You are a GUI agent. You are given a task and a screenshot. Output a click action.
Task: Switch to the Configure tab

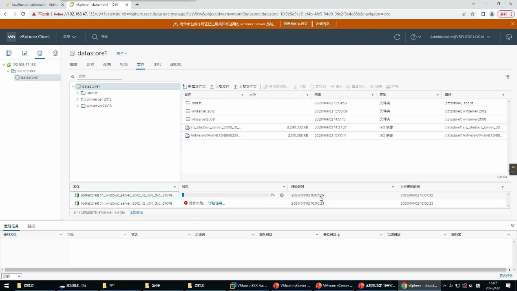pyautogui.click(x=107, y=64)
